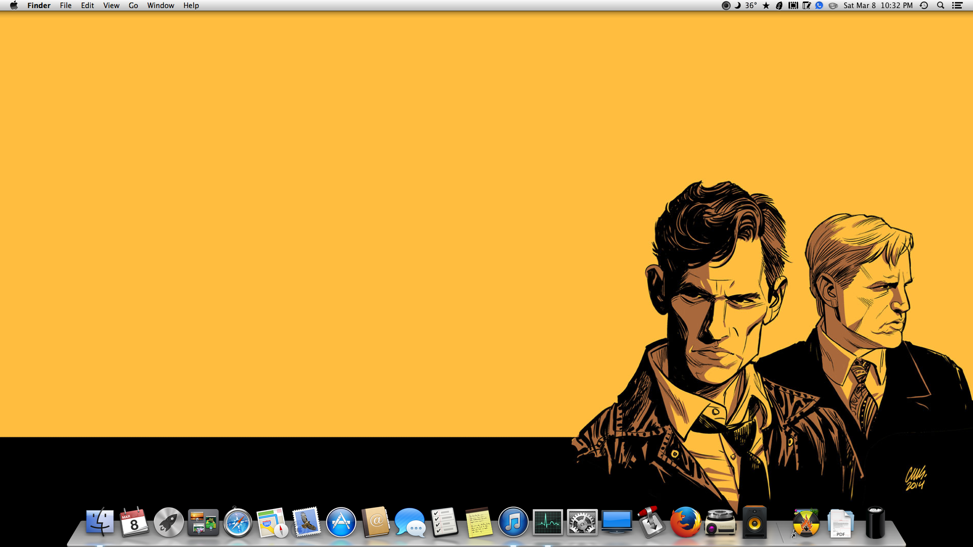The width and height of the screenshot is (973, 547).
Task: Open the projector app icon in Dock
Action: (x=720, y=523)
